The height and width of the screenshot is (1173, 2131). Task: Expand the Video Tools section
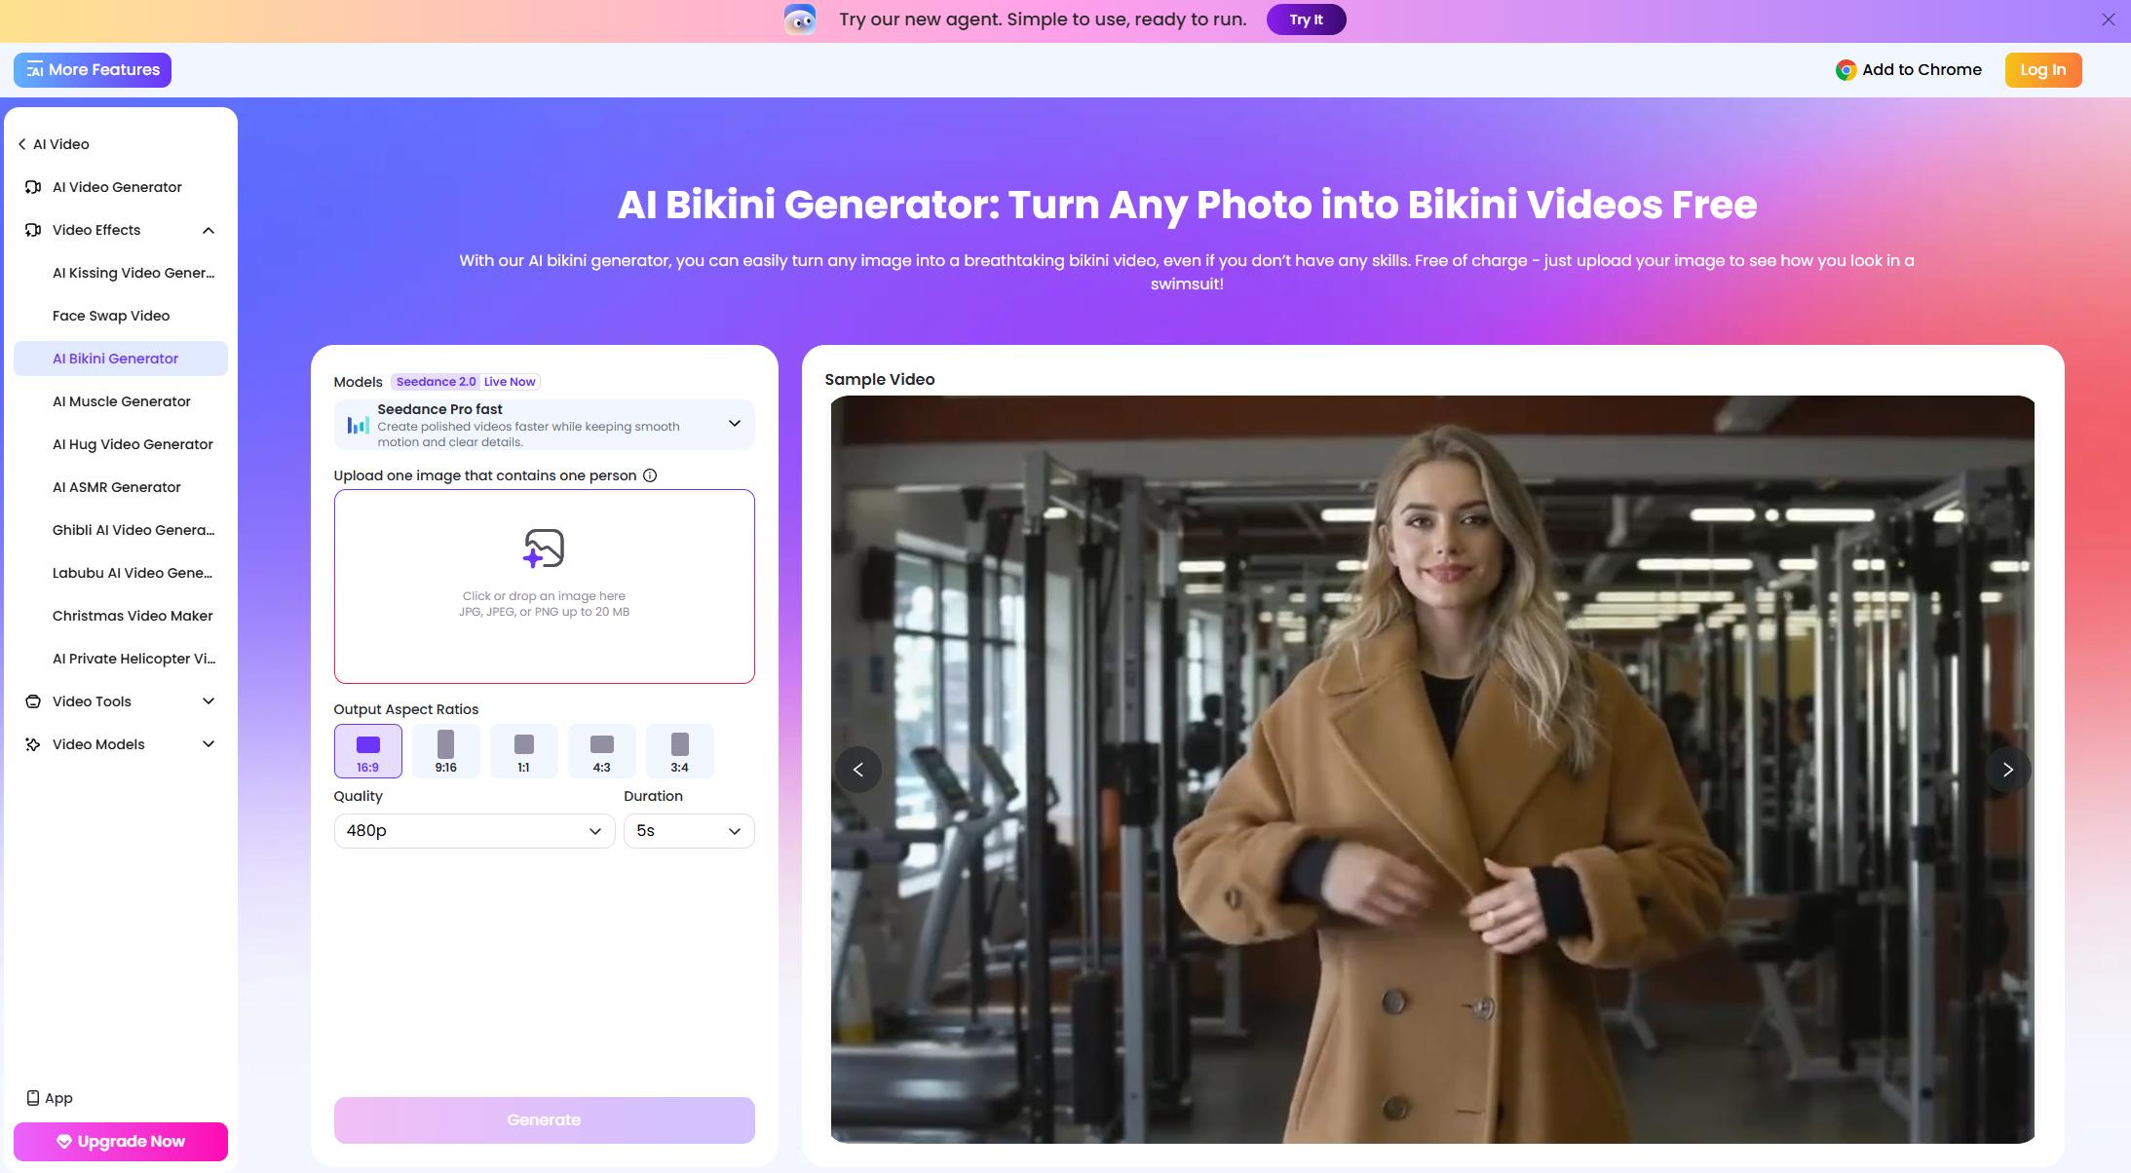coord(209,701)
